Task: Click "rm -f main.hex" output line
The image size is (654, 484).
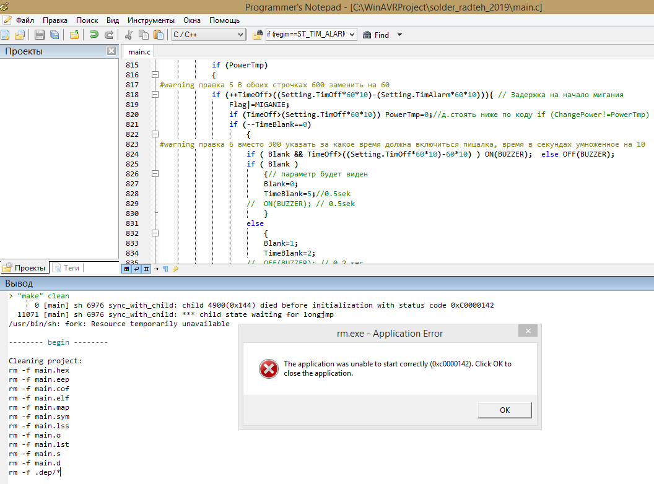Action: click(39, 370)
